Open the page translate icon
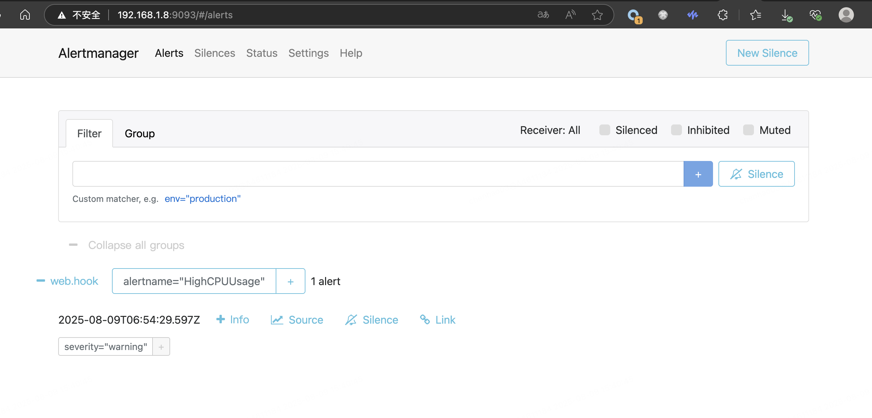Viewport: 872px width, 418px height. click(543, 15)
